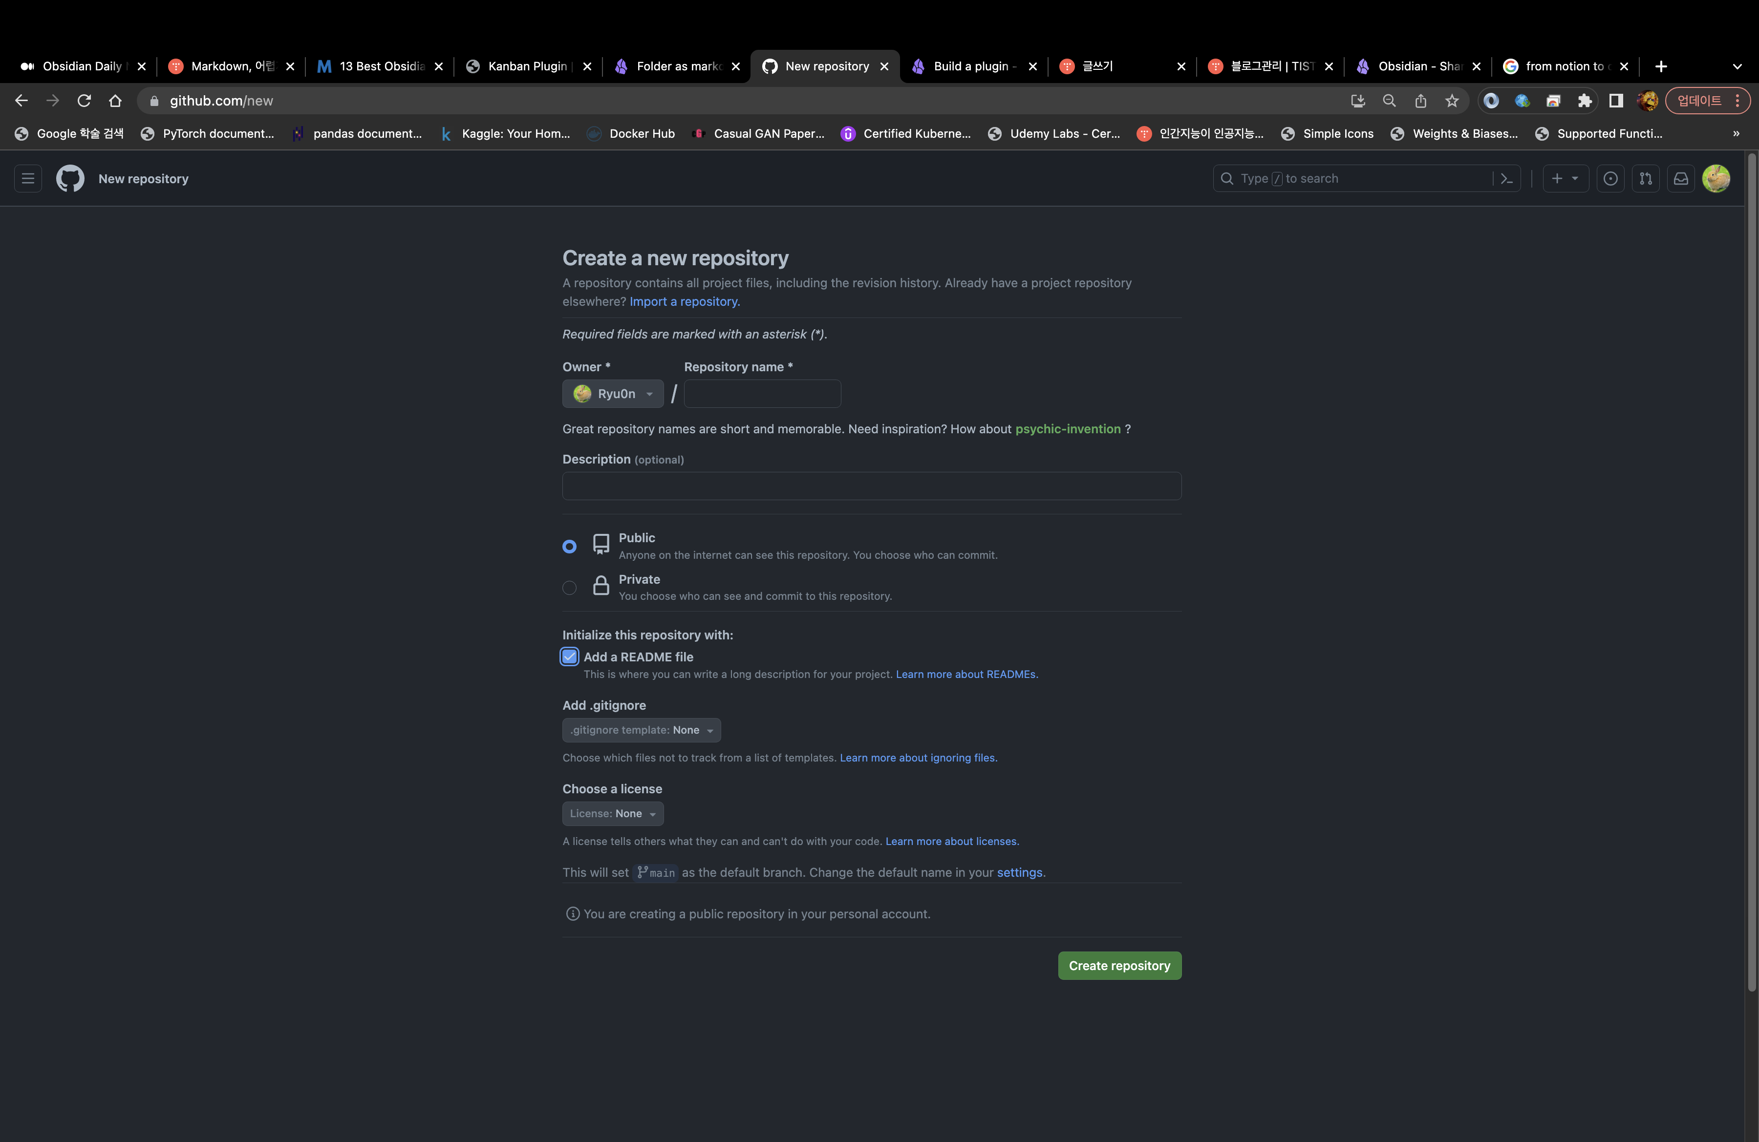Screen dimensions: 1759x1142
Task: Expand the .gitignore template dropdown
Action: (641, 730)
